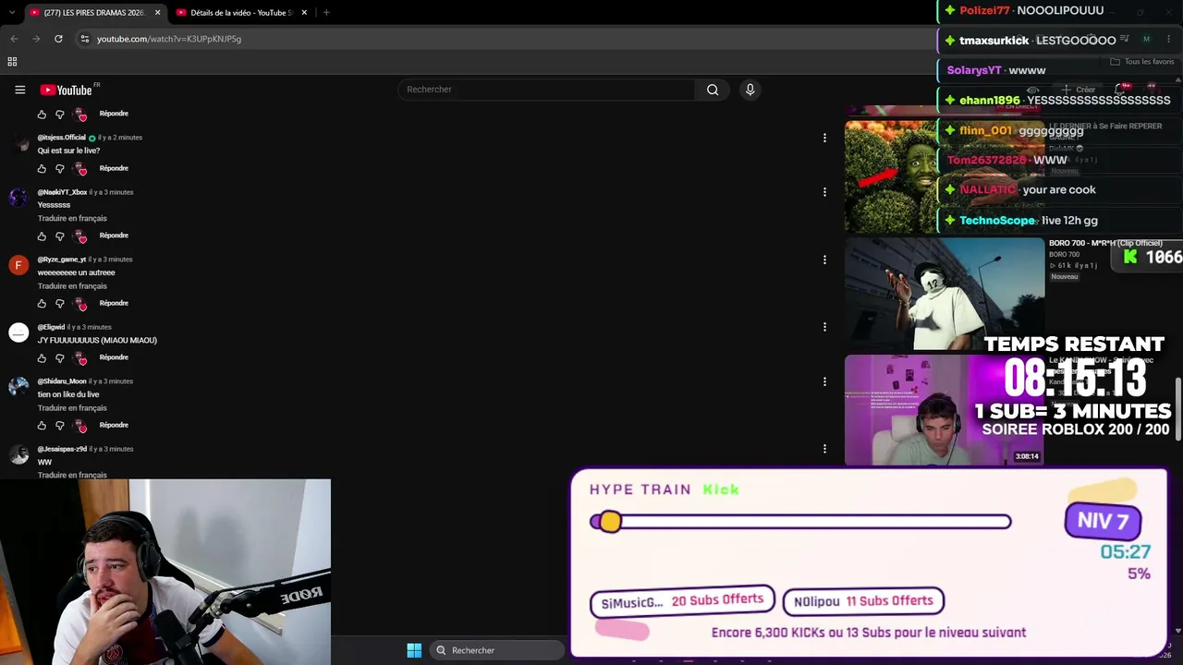
Task: Focus the YouTube Rechercher search field
Action: tap(547, 90)
